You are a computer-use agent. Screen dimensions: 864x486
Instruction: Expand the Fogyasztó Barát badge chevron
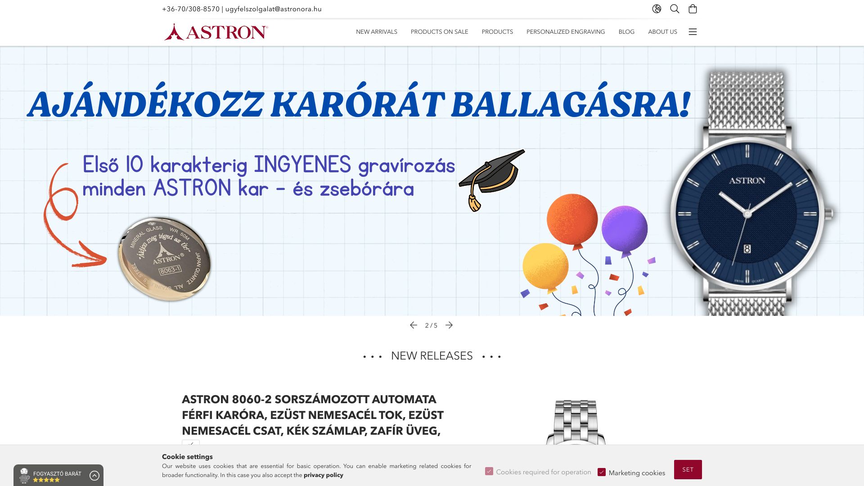tap(94, 476)
